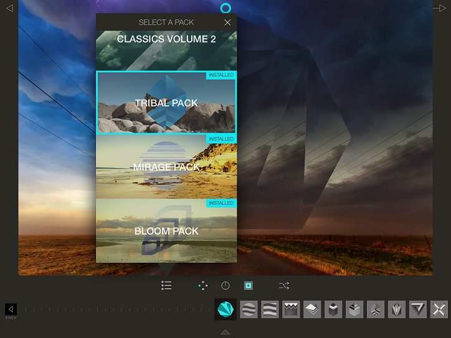This screenshot has height=338, width=451.
Task: Select the impossible triangle fragment shape
Action: pos(418,309)
